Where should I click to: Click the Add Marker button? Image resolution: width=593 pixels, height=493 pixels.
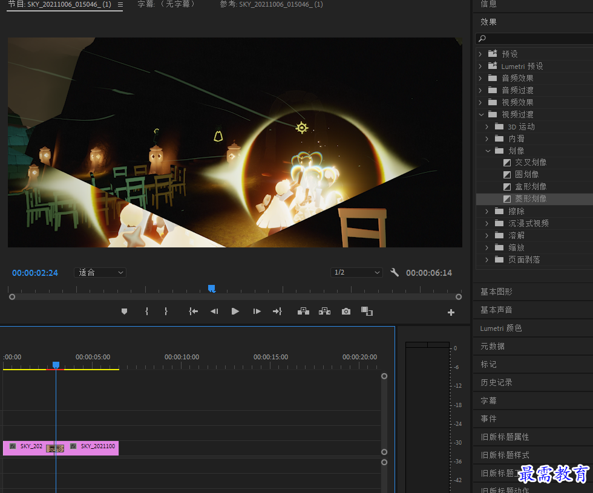(x=124, y=312)
